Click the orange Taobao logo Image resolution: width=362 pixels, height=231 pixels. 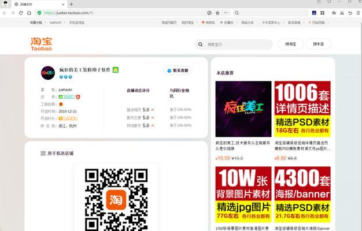41,44
